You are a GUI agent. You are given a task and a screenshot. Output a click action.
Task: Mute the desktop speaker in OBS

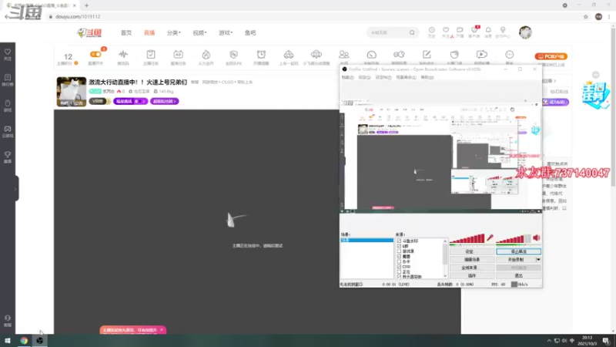pos(537,238)
